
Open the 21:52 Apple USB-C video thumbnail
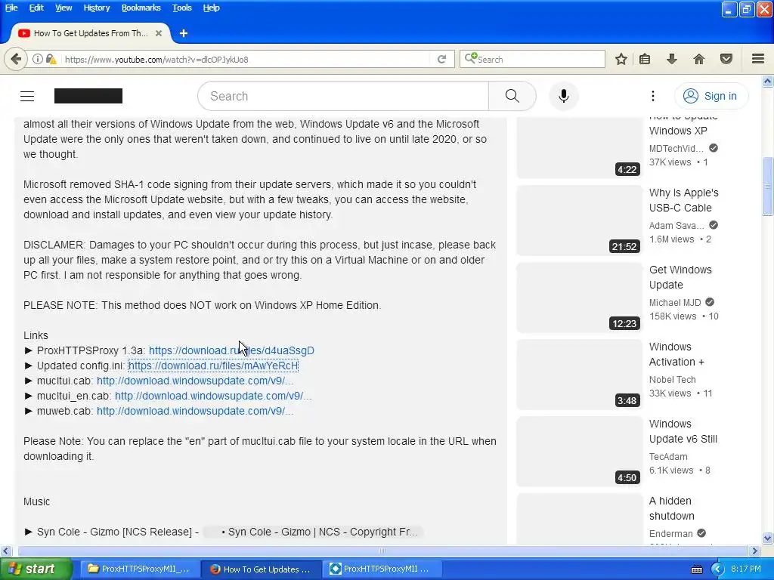pyautogui.click(x=580, y=221)
